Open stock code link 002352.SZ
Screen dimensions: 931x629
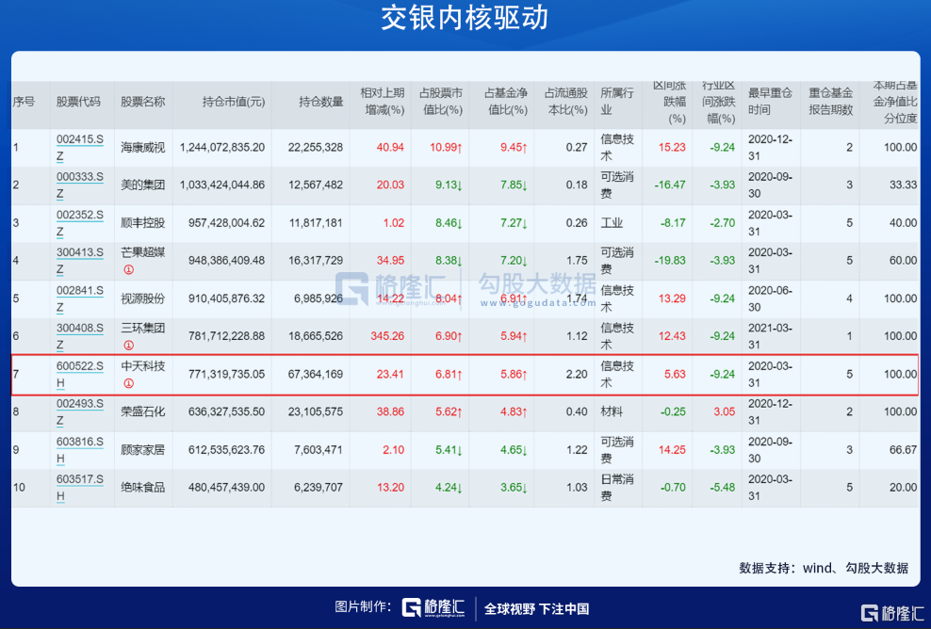[79, 223]
